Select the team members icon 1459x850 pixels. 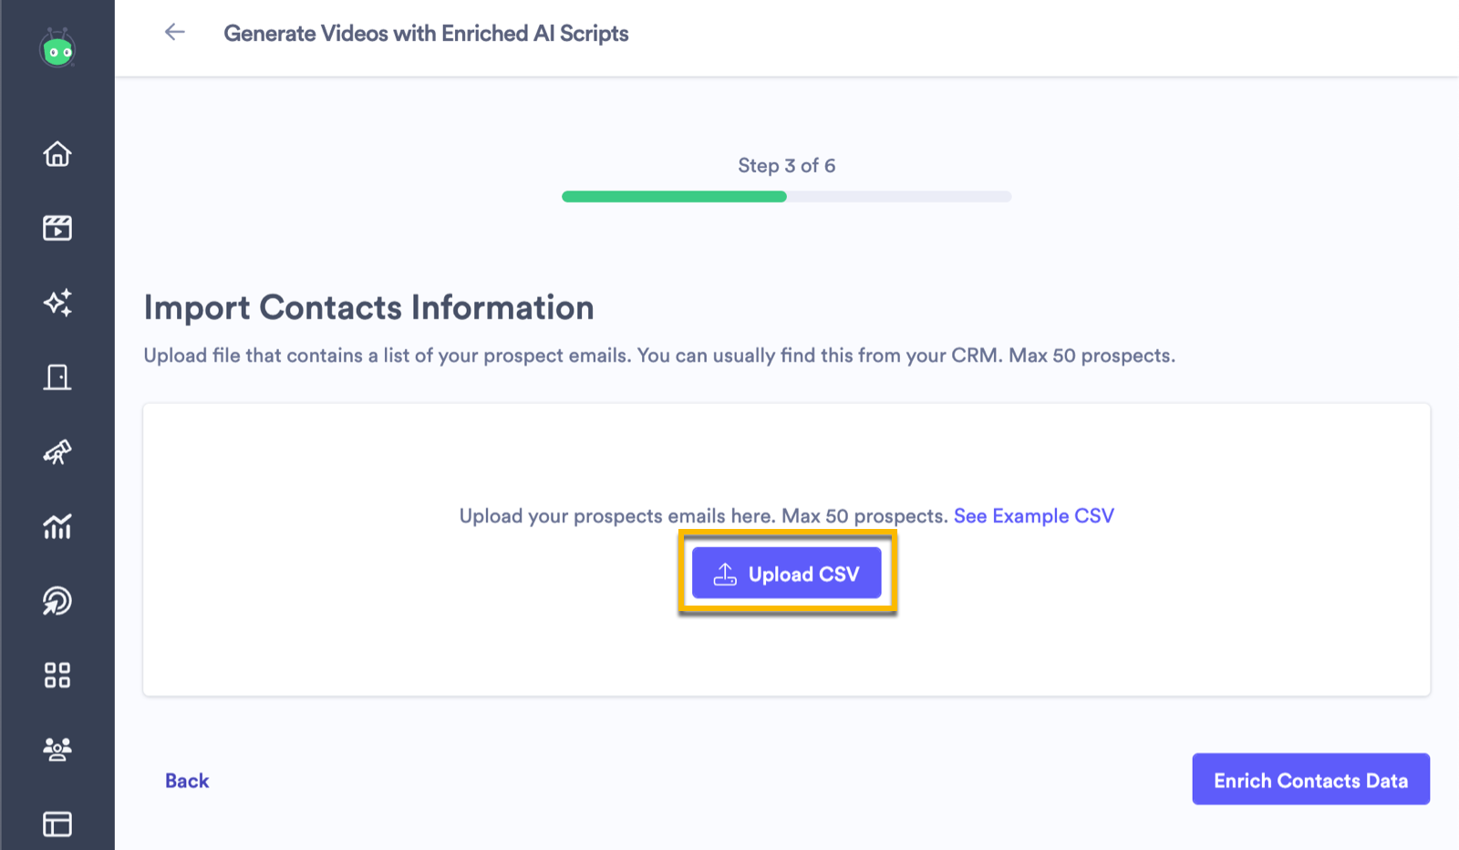point(57,749)
